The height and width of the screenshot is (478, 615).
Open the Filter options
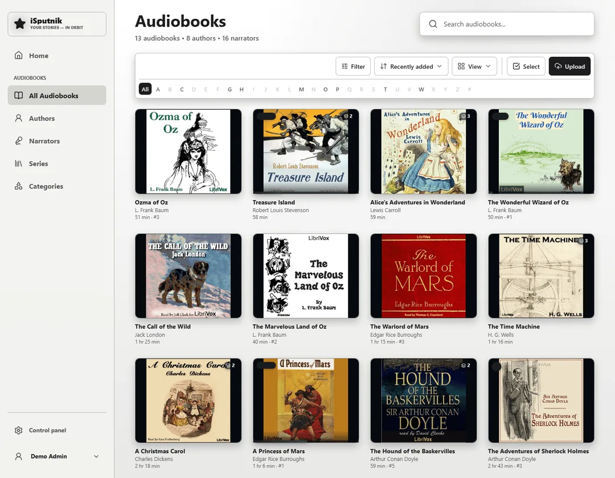click(x=353, y=66)
